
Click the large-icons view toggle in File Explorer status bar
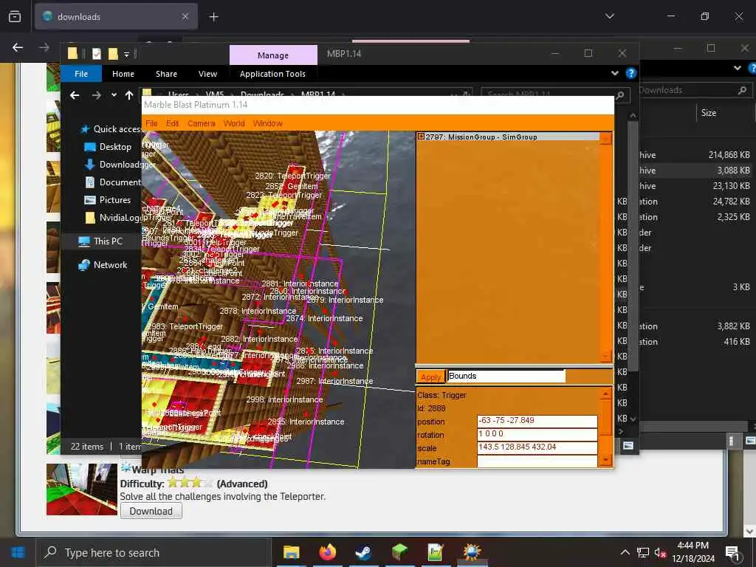628,445
